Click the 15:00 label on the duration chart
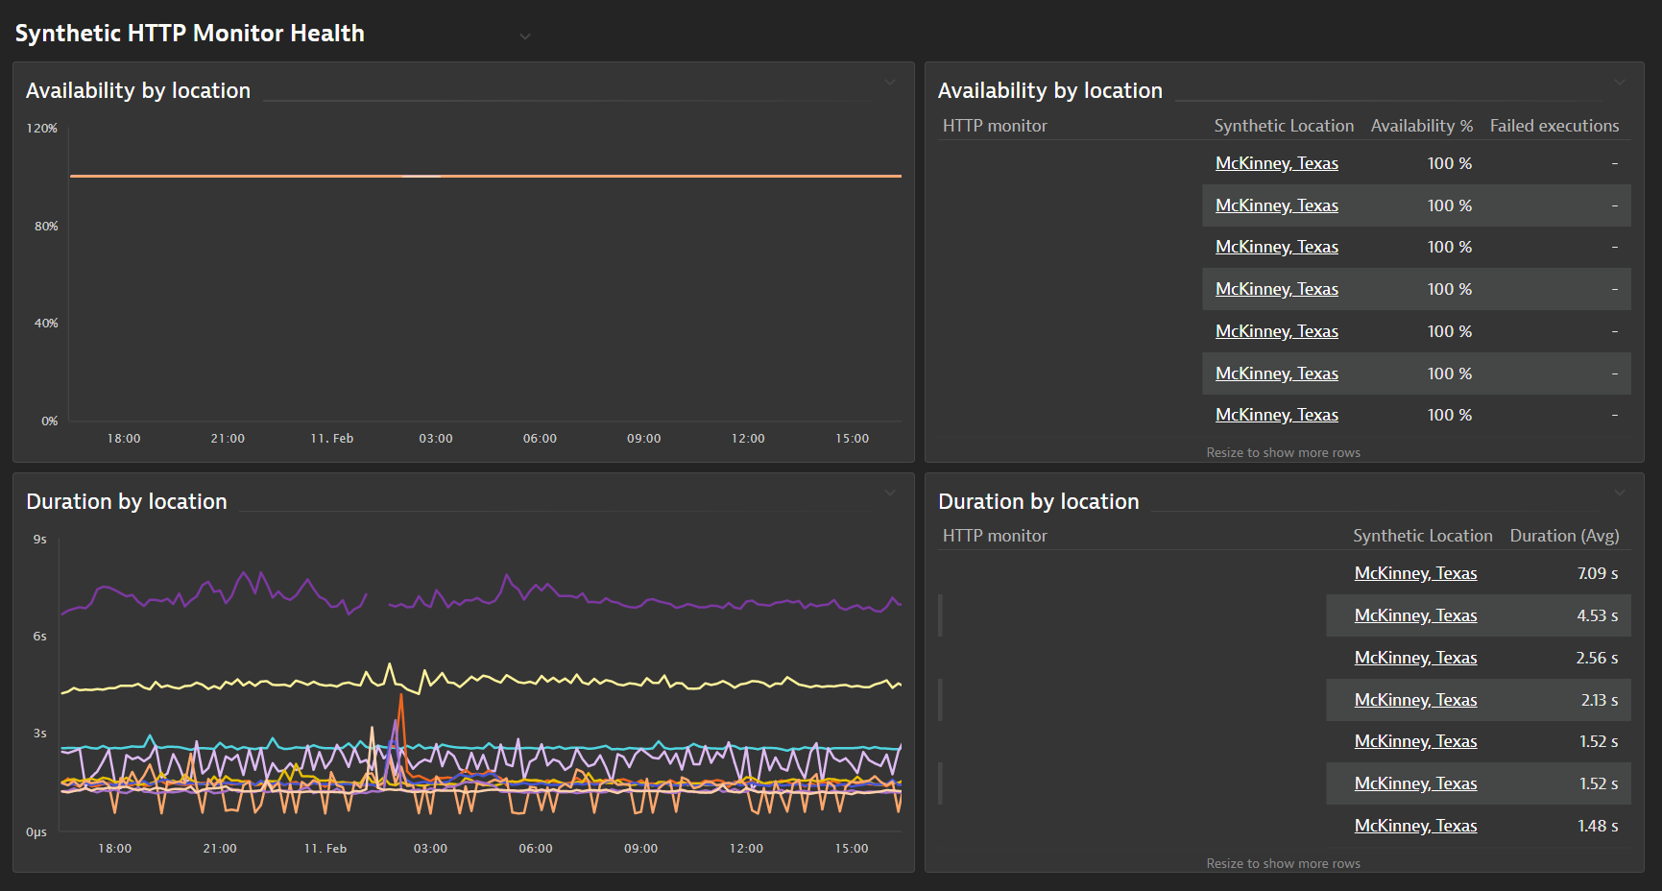 [852, 849]
